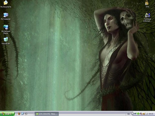Screen dimensions: 155x116
Task: Click the green flower ICQ tray icon
Action: (x=138, y=114)
